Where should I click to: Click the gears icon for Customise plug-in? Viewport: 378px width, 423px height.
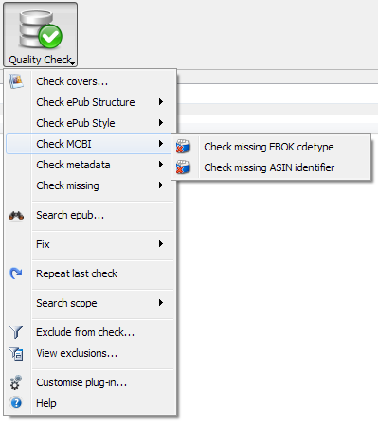[16, 382]
